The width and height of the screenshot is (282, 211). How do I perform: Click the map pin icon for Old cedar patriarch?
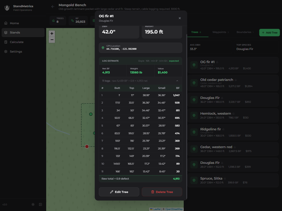click(x=194, y=83)
